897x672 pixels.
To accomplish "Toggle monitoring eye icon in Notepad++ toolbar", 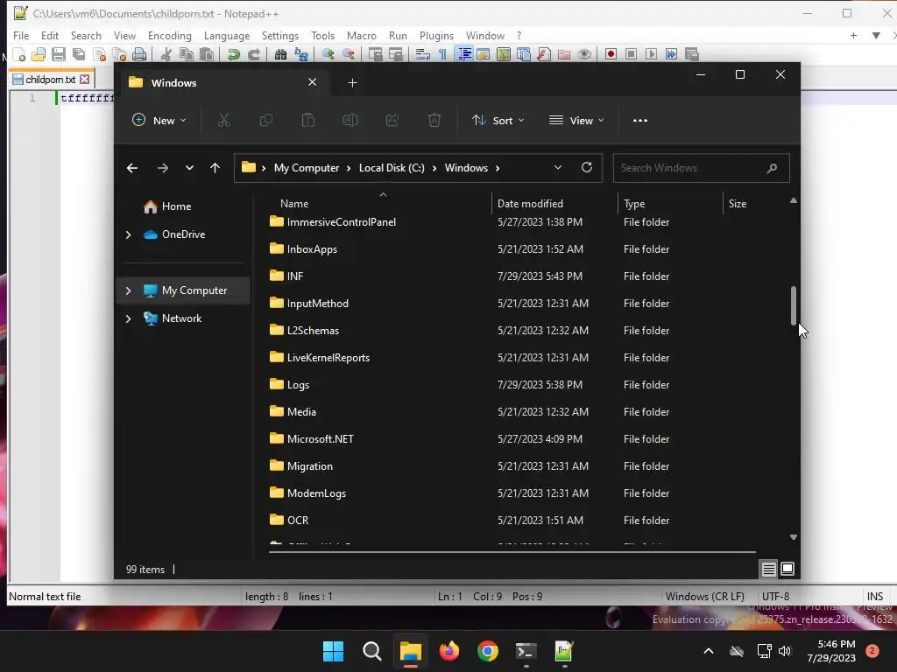I will coord(584,54).
